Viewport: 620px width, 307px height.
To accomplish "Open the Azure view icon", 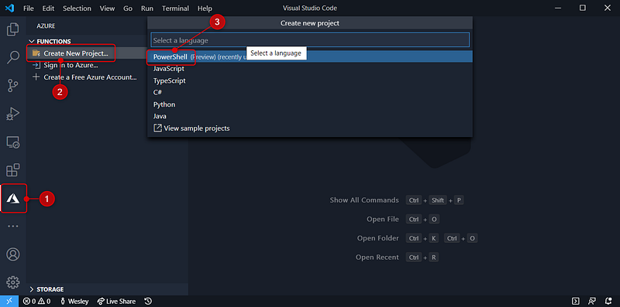I will [13, 199].
